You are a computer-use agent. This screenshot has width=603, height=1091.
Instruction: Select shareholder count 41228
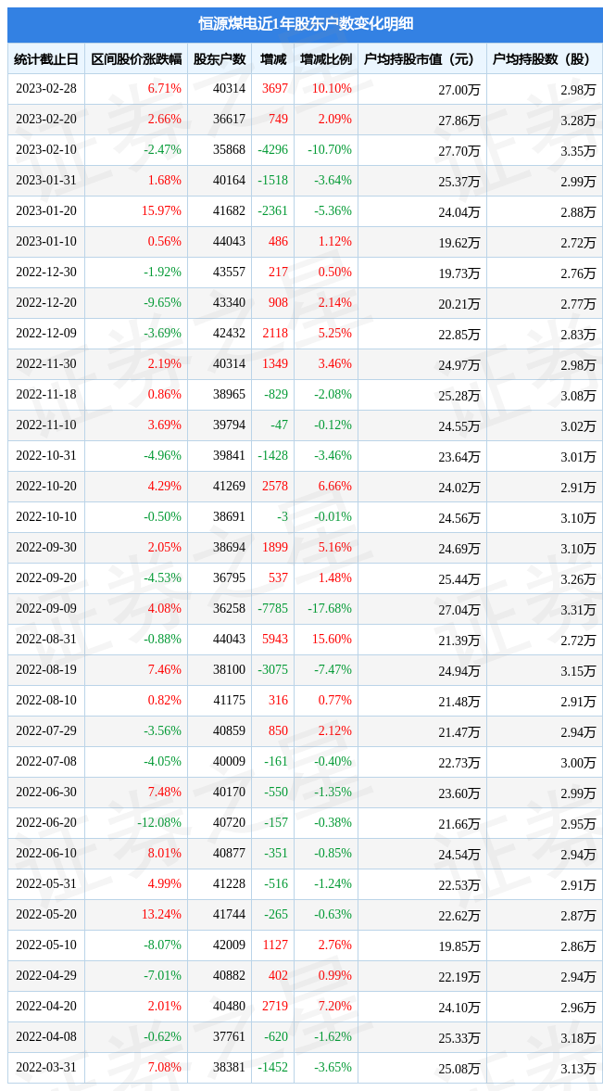(231, 884)
